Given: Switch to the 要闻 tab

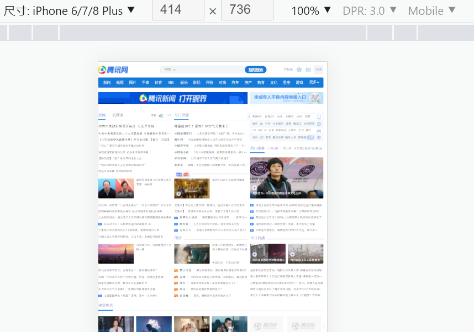Looking at the screenshot, I should click(x=102, y=115).
